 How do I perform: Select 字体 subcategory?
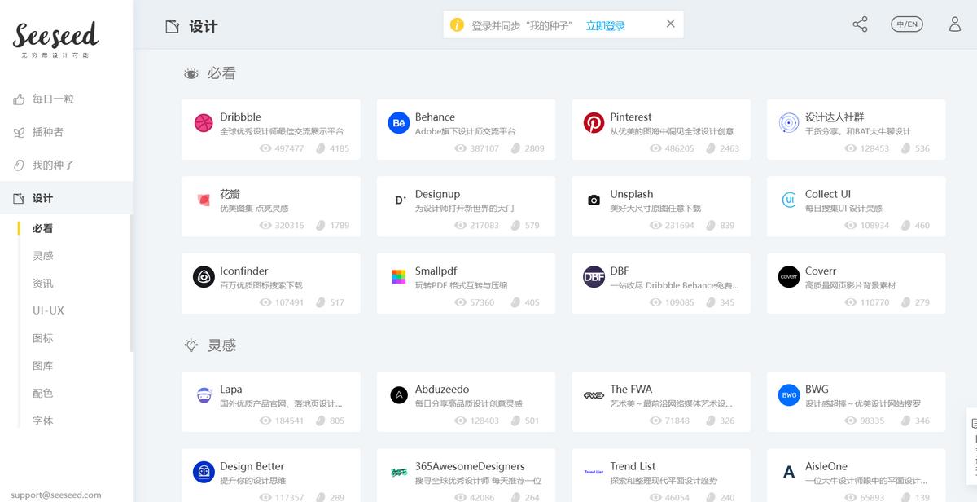[42, 421]
